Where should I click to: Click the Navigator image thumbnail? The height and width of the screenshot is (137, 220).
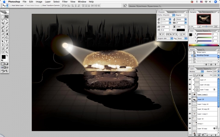(204, 19)
